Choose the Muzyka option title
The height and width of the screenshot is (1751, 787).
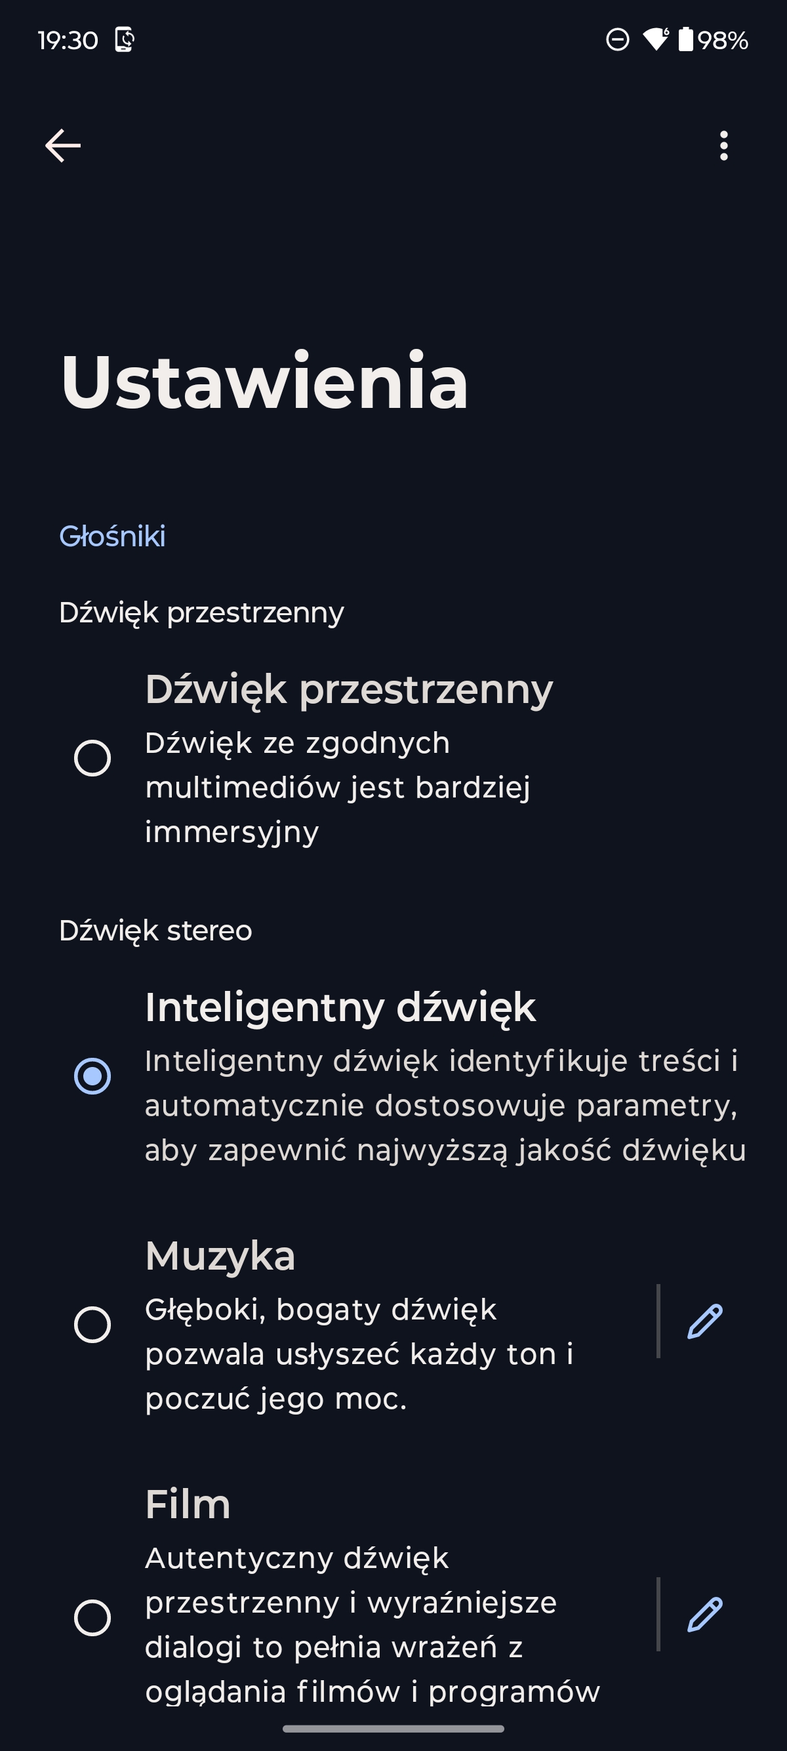(x=220, y=1255)
